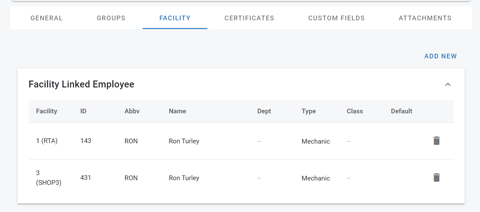
Task: Sort by the Facility column header
Action: pyautogui.click(x=46, y=111)
